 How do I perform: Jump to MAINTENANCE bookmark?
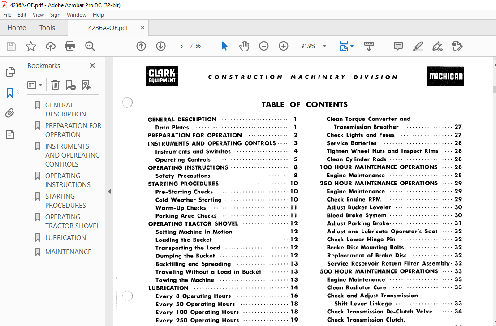pyautogui.click(x=68, y=252)
